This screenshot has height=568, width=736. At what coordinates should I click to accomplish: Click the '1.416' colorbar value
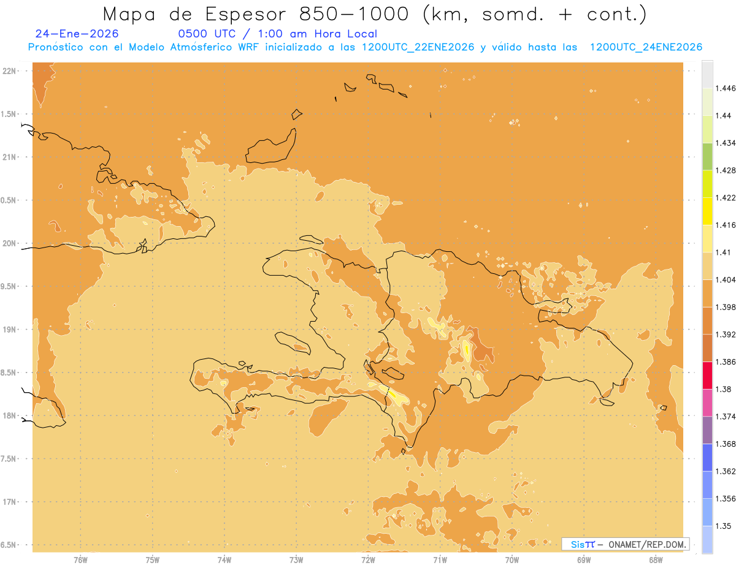(x=726, y=225)
